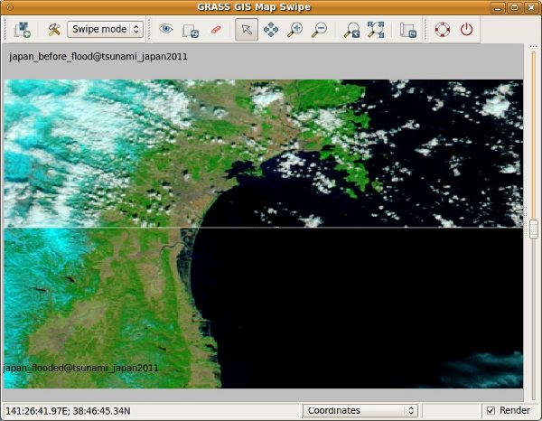Erase the display with eraser icon

(x=215, y=29)
